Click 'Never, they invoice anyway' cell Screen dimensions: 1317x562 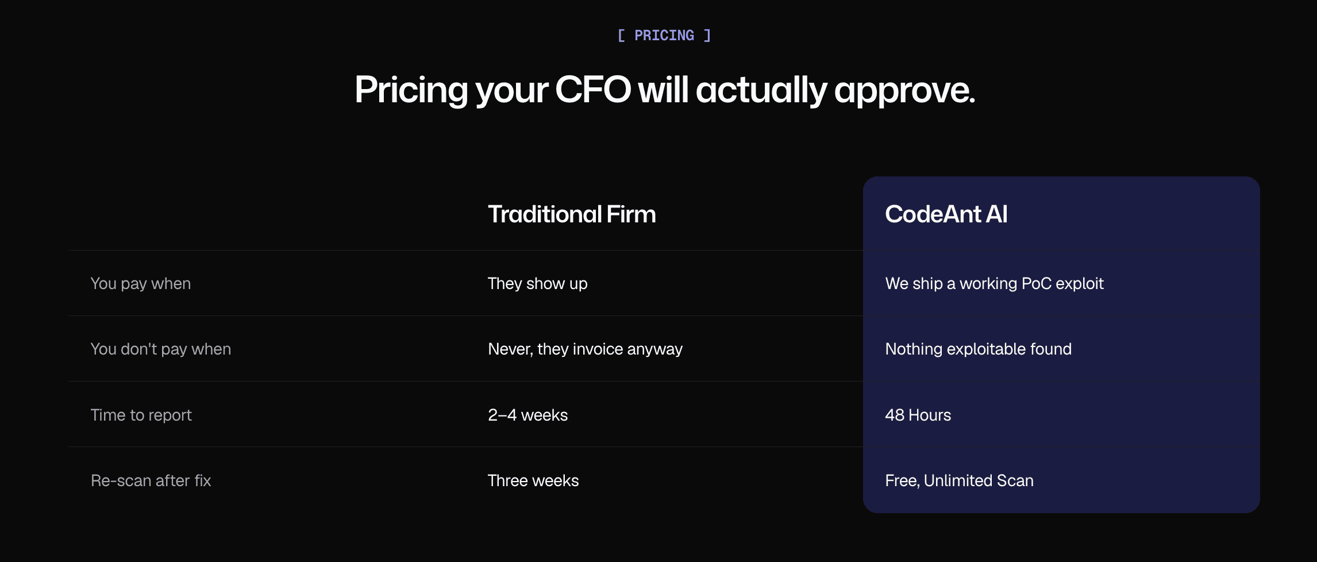[x=585, y=349]
